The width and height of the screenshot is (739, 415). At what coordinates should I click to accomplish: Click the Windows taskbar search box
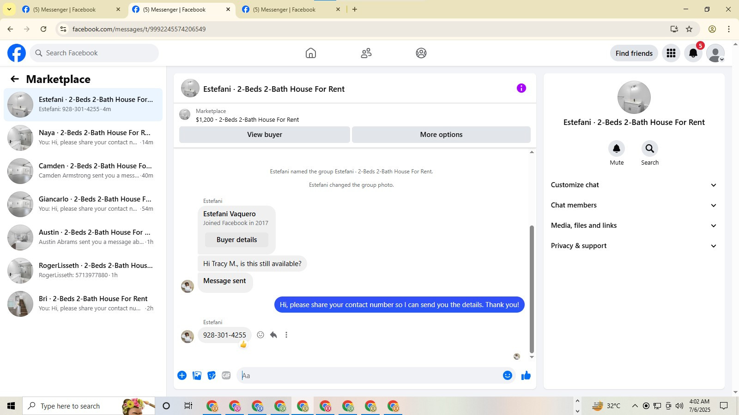89,406
